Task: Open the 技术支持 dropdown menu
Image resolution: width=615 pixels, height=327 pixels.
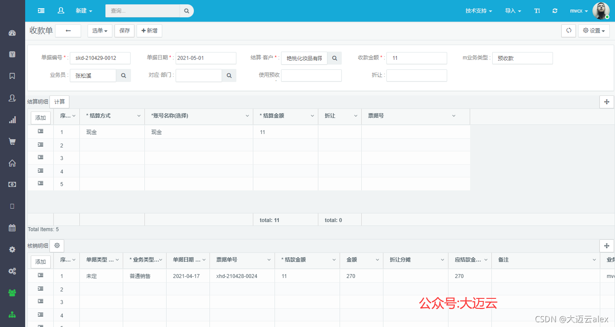Action: click(479, 11)
